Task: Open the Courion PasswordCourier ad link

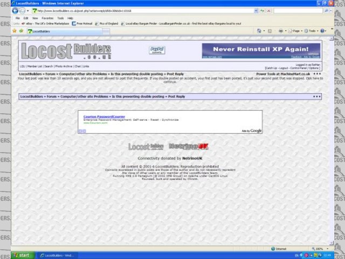Action: click(x=105, y=116)
